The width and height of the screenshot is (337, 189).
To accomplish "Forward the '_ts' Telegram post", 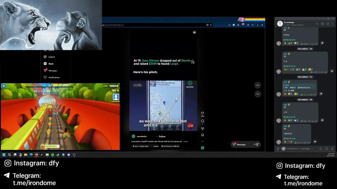I will click(x=322, y=120).
